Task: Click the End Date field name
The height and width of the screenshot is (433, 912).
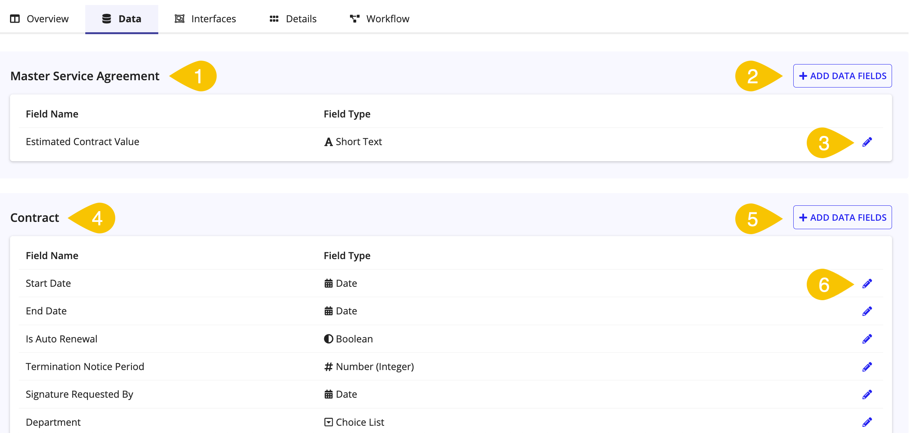Action: pos(46,311)
